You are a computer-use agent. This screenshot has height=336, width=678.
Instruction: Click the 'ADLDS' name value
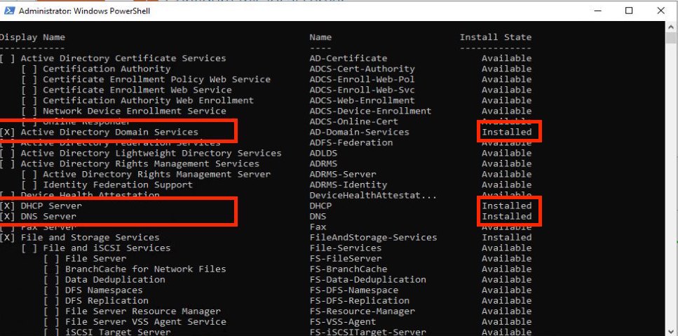[x=323, y=153]
